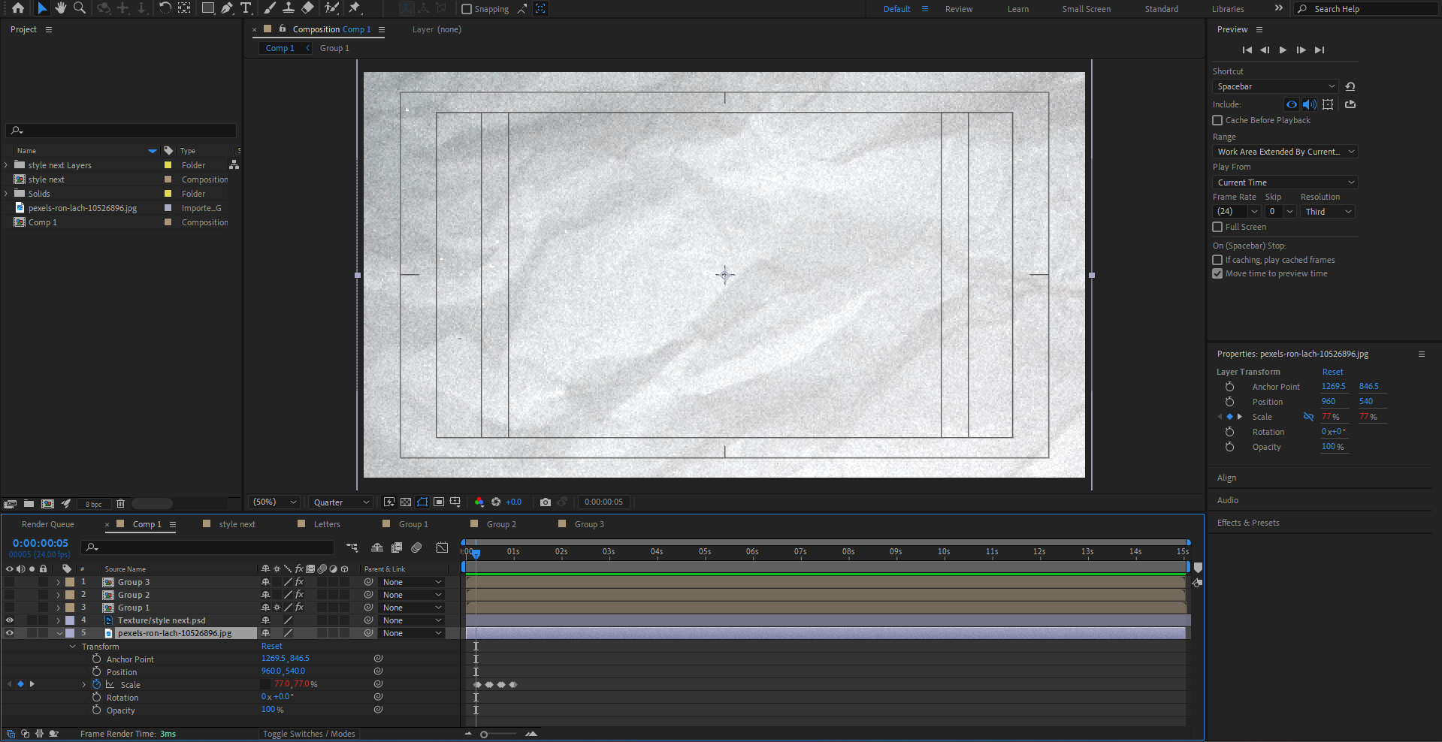Expand the Group 3 layer
This screenshot has height=742, width=1442.
(58, 582)
